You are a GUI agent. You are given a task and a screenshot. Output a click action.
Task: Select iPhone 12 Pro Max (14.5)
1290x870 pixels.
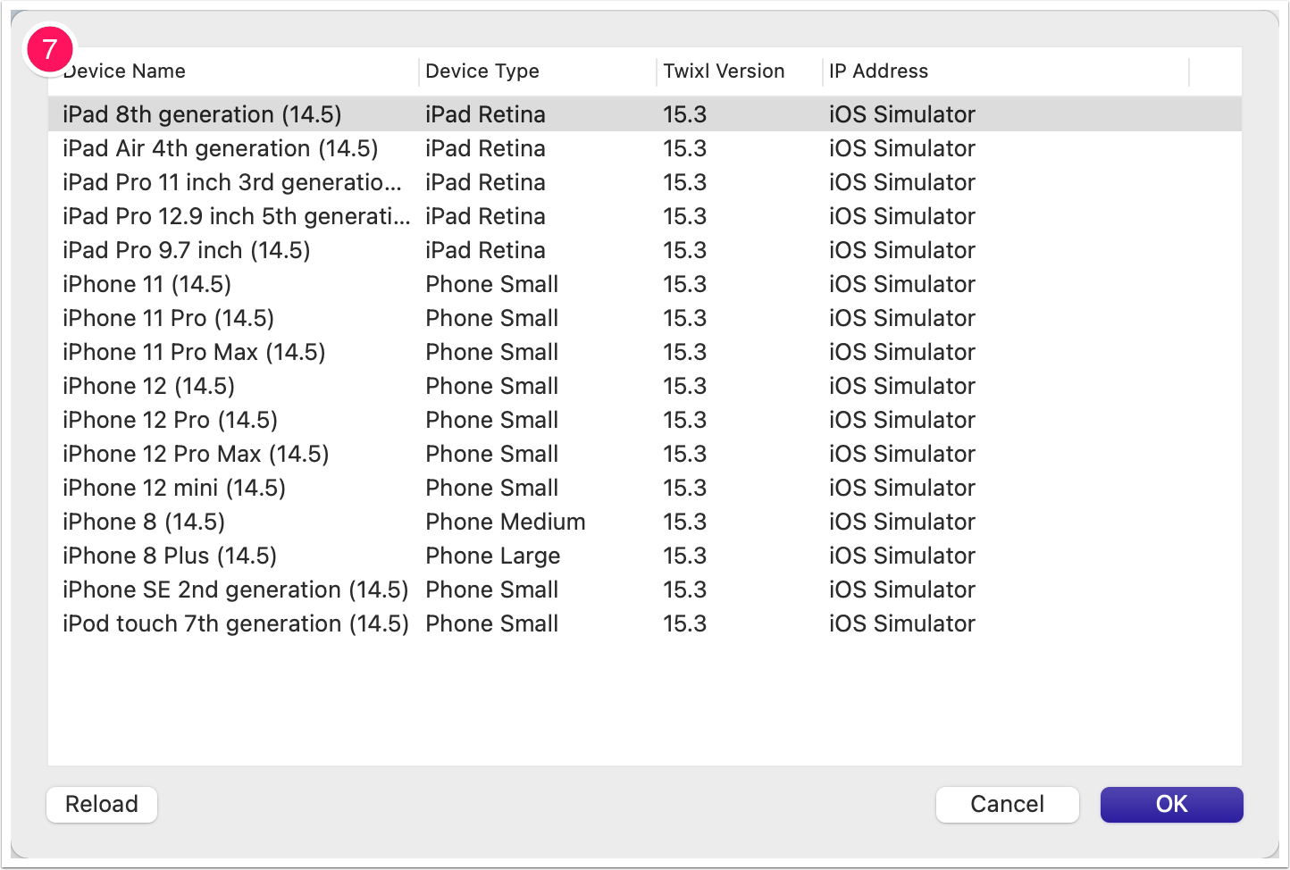644,454
